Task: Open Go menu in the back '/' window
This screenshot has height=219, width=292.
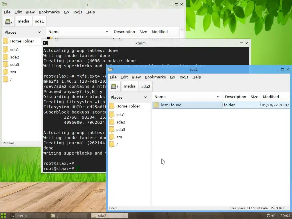Action: [x=66, y=12]
